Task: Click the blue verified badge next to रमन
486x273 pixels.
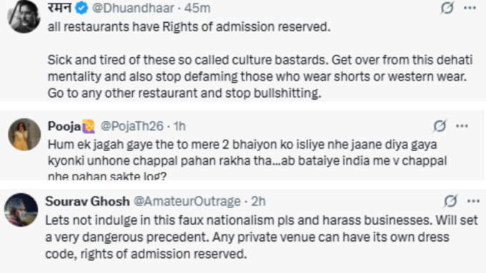Action: (x=81, y=8)
